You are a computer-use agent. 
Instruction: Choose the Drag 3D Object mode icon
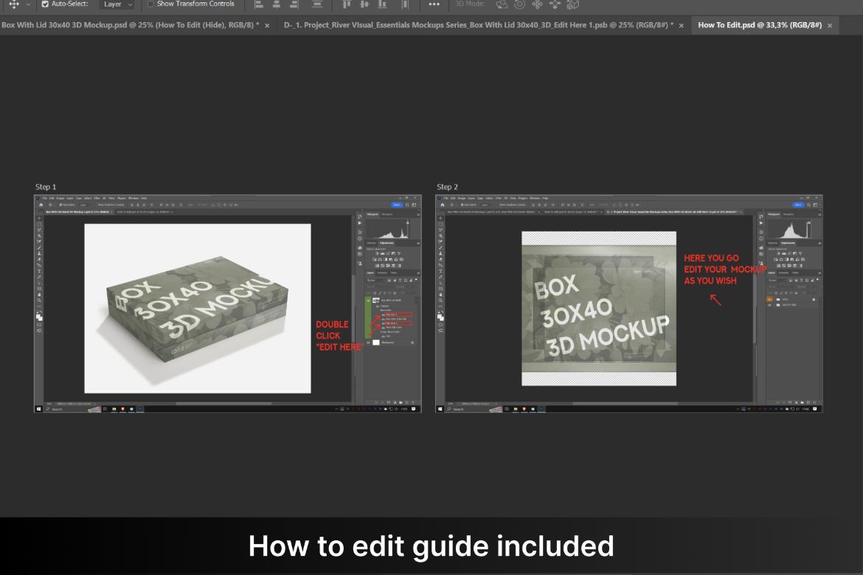(537, 4)
